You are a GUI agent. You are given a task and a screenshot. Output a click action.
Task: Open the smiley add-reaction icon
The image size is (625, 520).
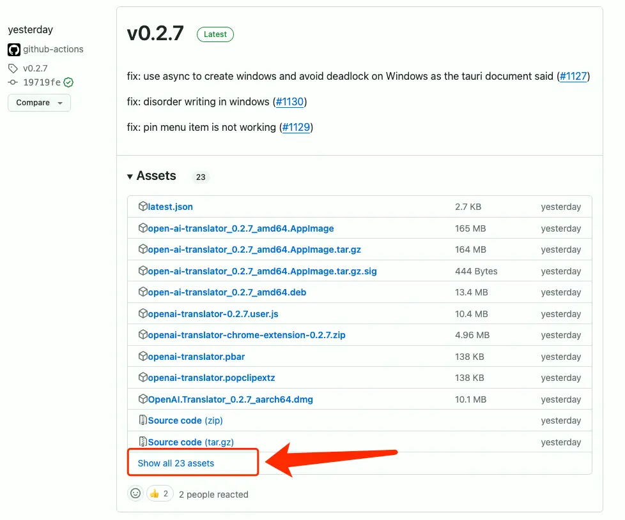click(135, 493)
